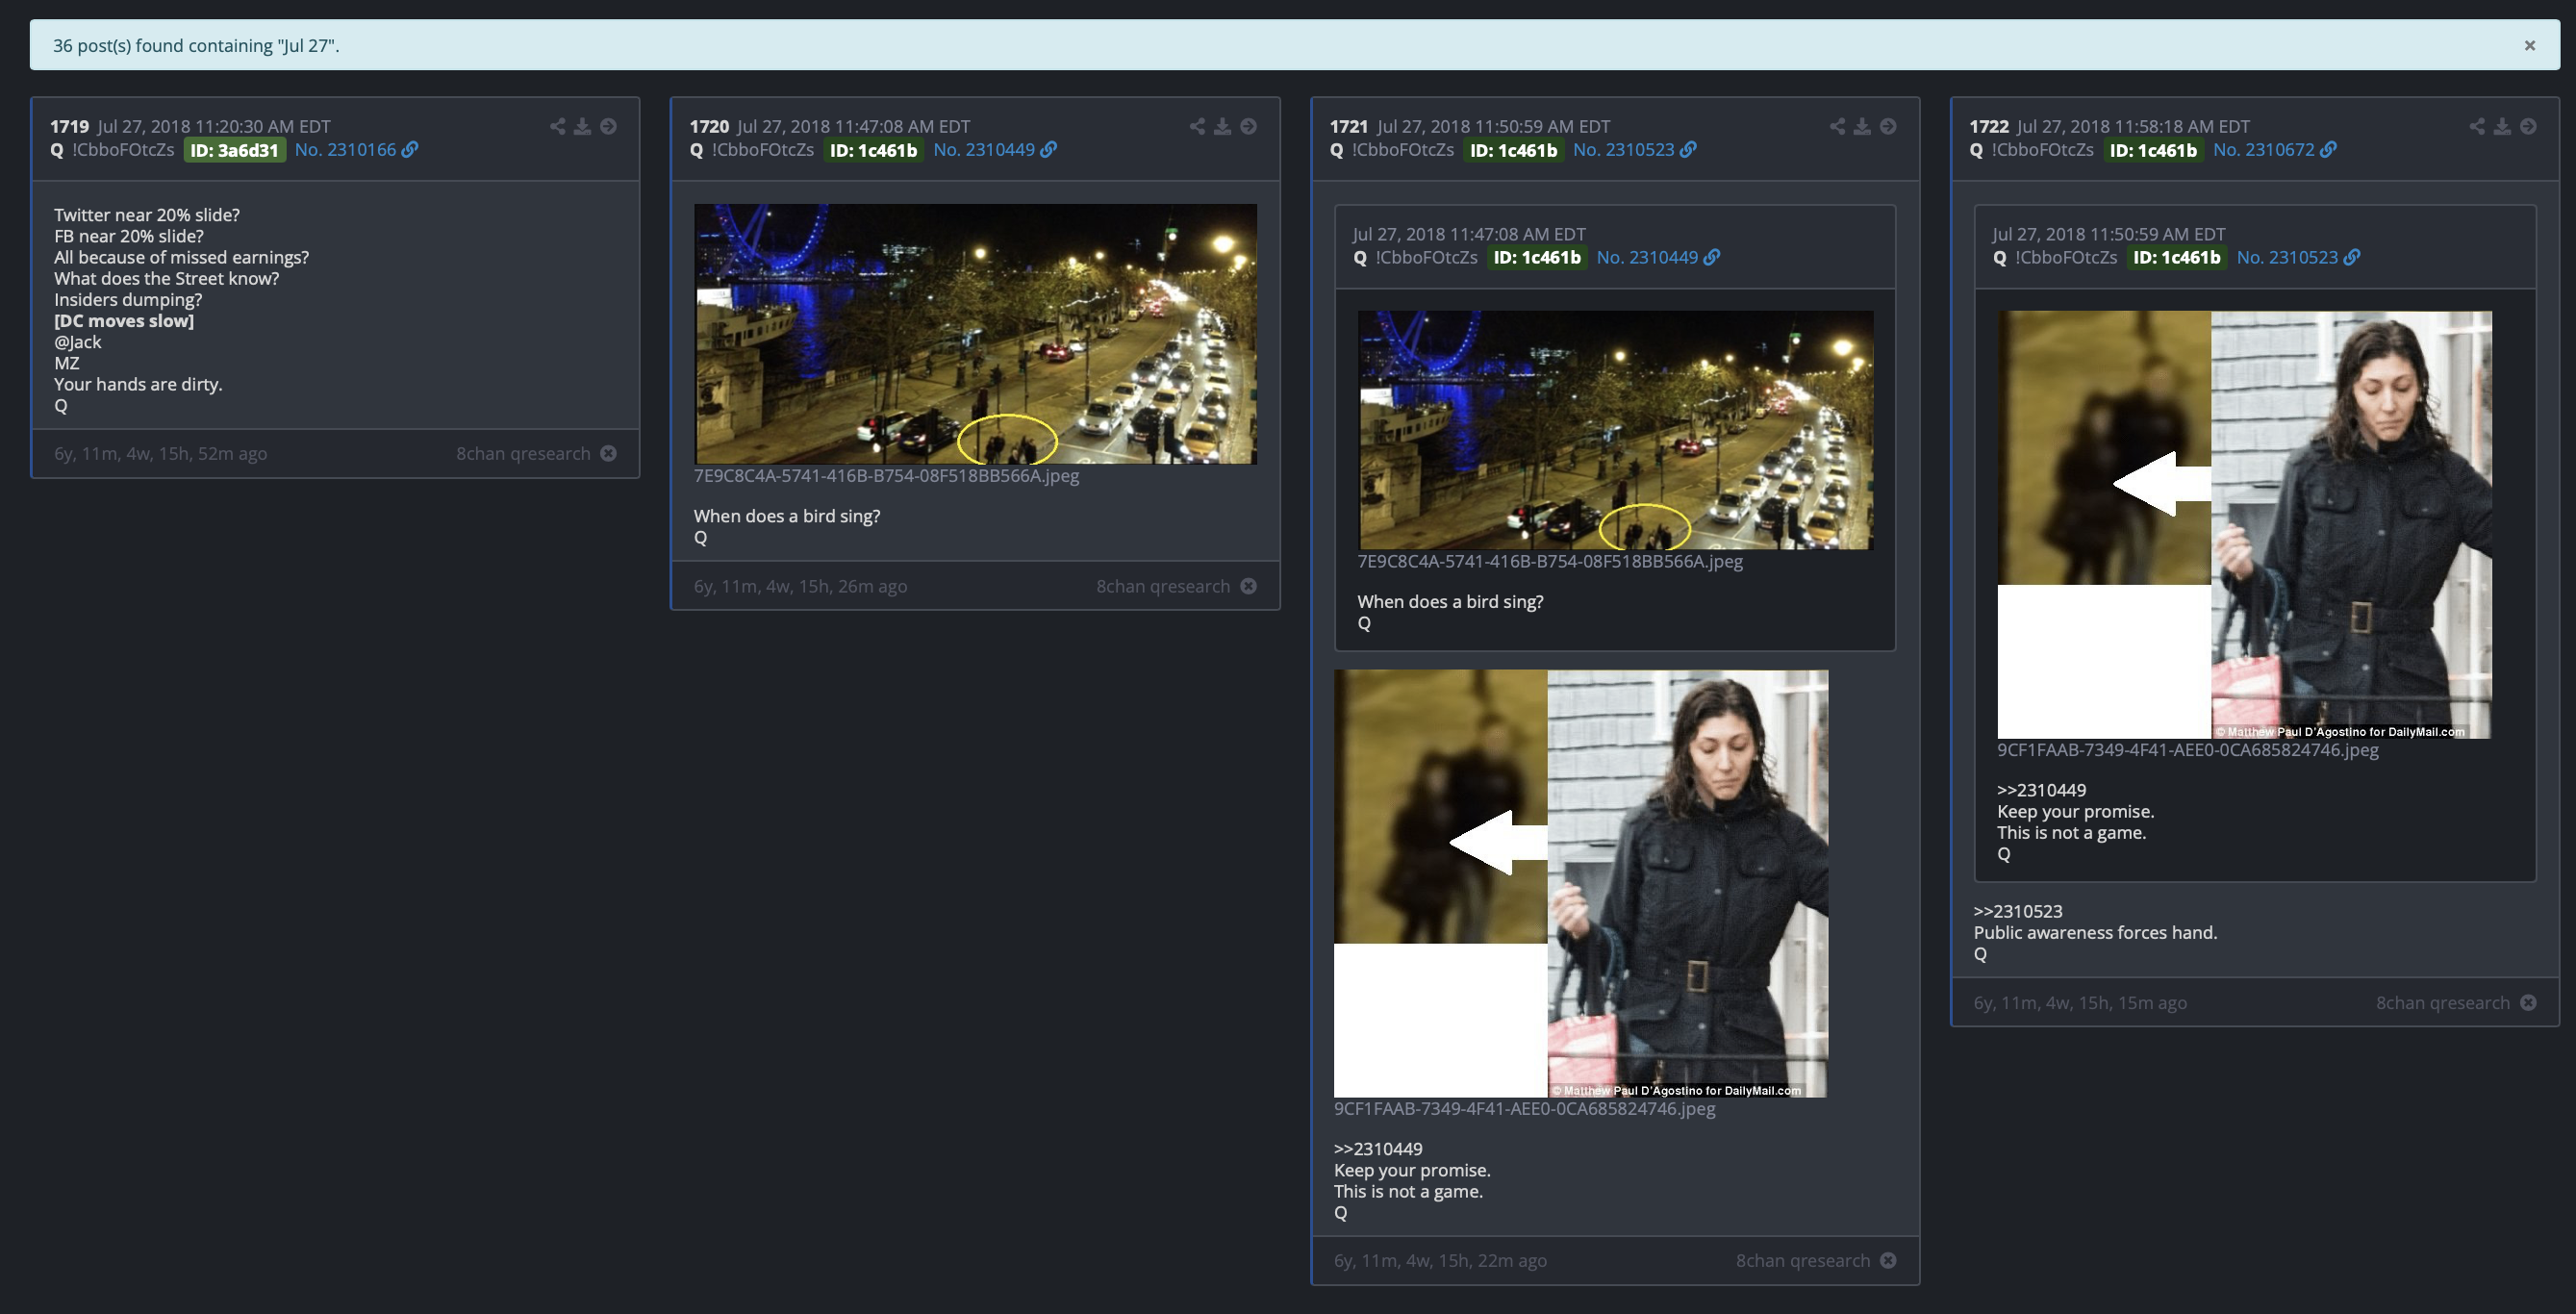This screenshot has height=1314, width=2576.
Task: Open arrow icon on post 1721
Action: tap(1888, 126)
